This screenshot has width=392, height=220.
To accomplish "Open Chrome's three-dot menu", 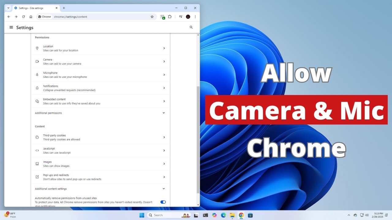I will (195, 17).
